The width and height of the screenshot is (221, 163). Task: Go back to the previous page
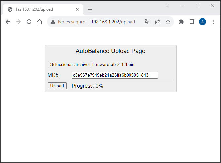[x=8, y=22]
